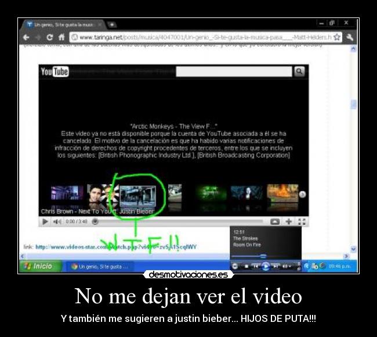Open the Inicio start menu
The image size is (377, 337).
[x=40, y=266]
